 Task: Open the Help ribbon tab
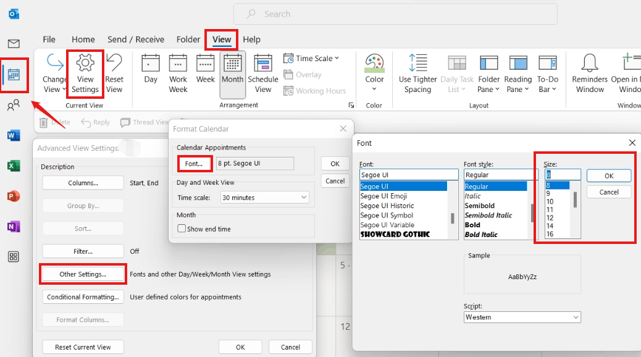click(x=251, y=40)
